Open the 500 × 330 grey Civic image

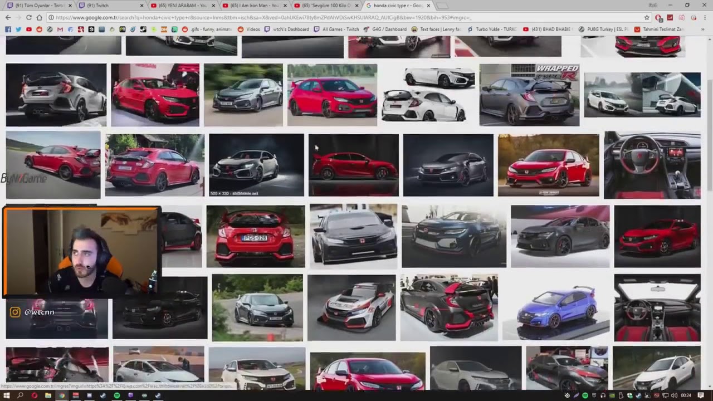[x=257, y=165]
